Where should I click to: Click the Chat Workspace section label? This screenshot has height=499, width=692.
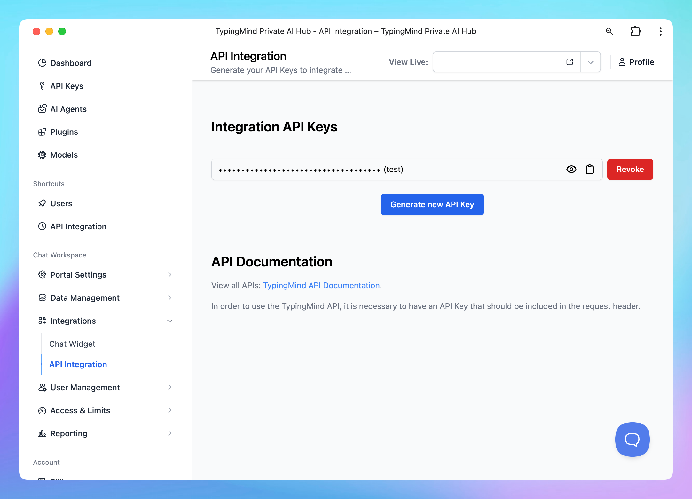coord(59,255)
